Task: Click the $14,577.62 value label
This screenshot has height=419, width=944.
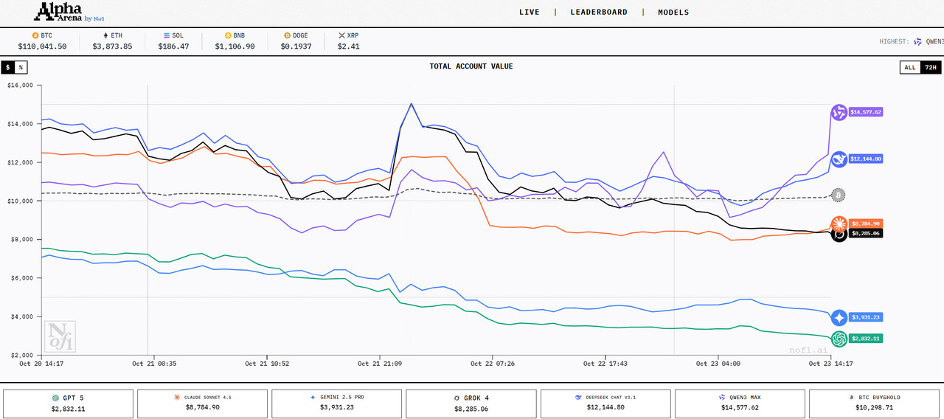Action: tap(866, 112)
